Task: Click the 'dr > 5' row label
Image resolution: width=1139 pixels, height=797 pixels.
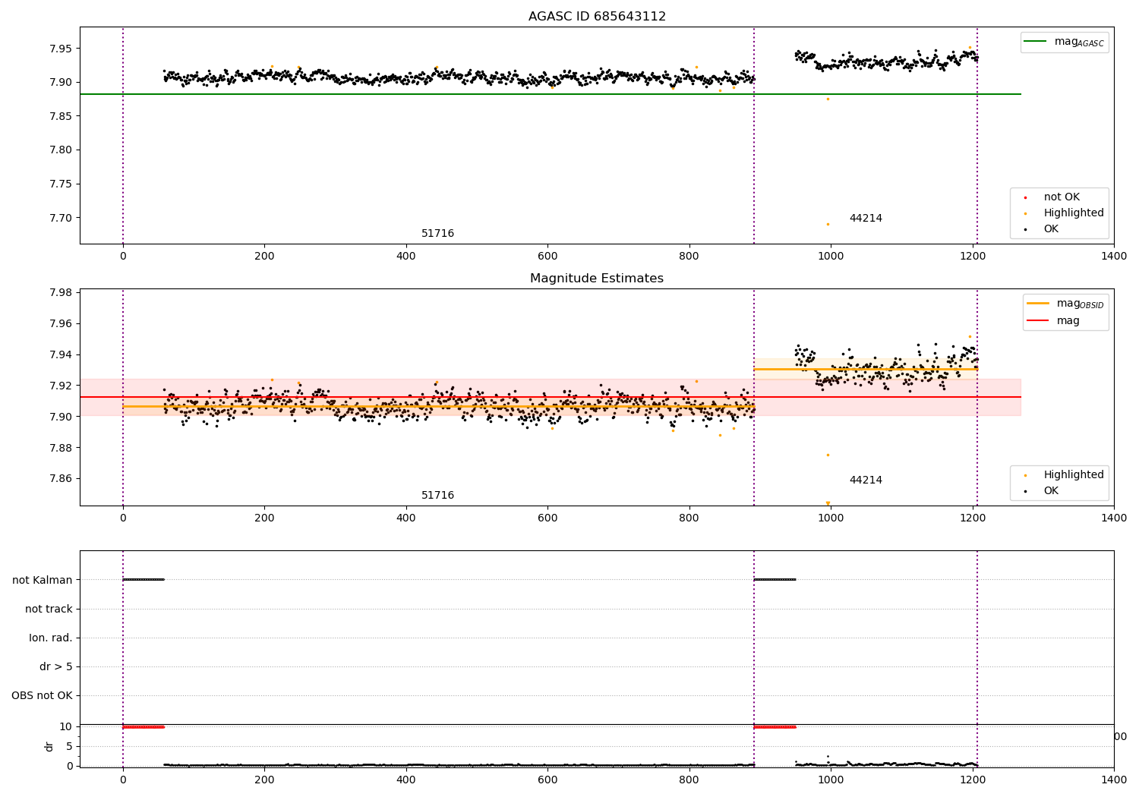Action: pyautogui.click(x=56, y=666)
